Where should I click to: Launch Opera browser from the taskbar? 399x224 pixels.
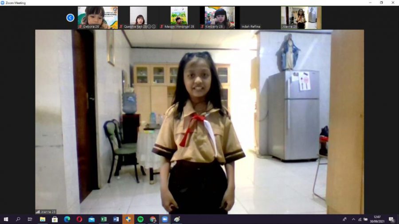(79, 219)
